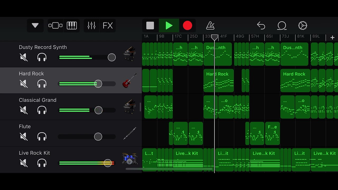Undo the last action
This screenshot has width=338, height=190.
[x=261, y=26]
